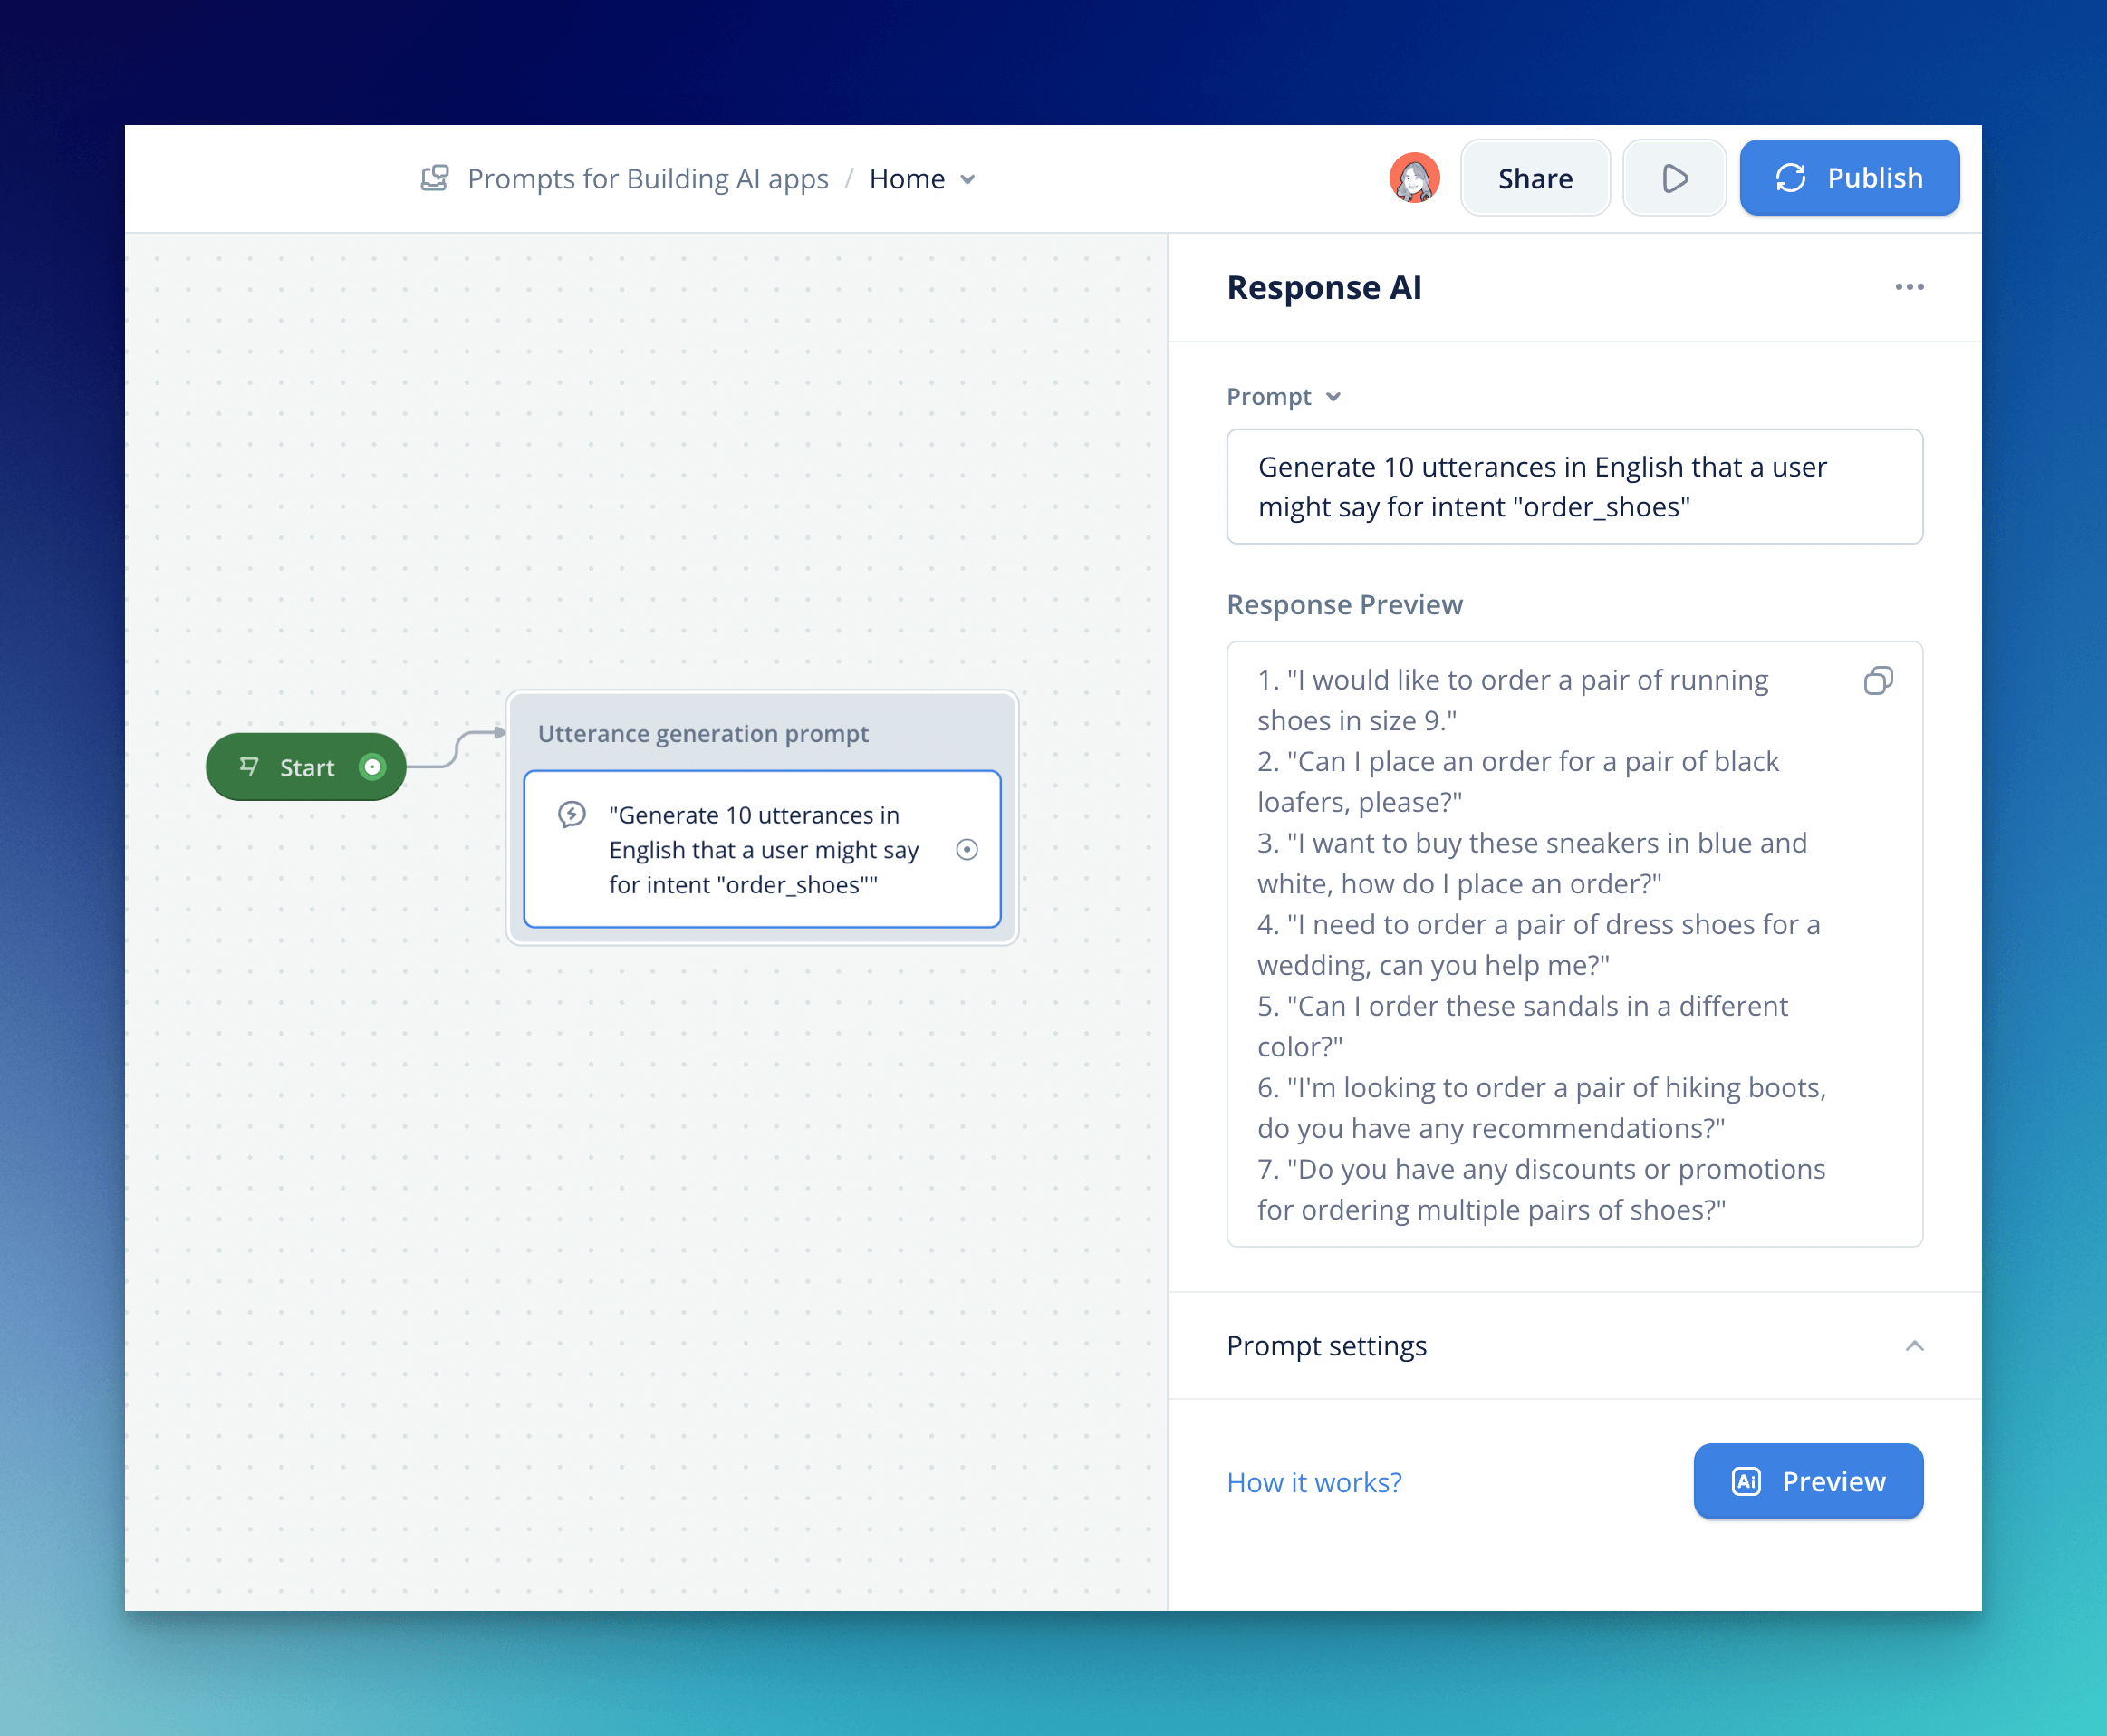
Task: Click the project icon beside the breadcrumb
Action: point(435,179)
